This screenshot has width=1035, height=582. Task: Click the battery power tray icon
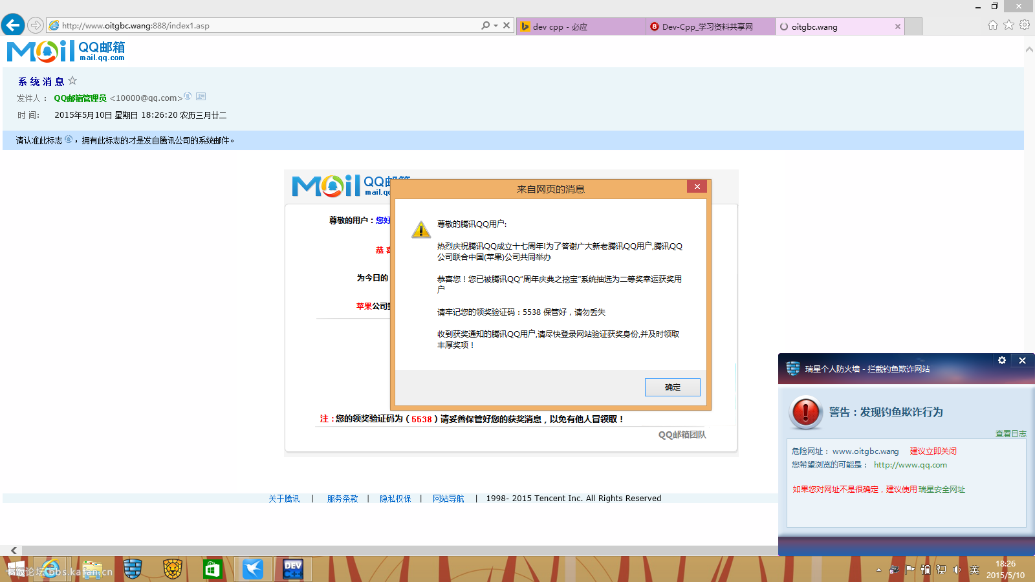pyautogui.click(x=926, y=570)
